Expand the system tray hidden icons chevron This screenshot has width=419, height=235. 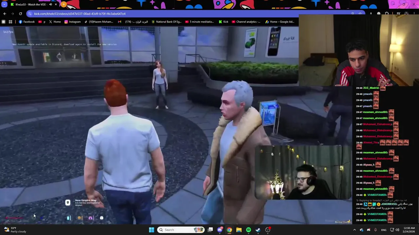(354, 230)
